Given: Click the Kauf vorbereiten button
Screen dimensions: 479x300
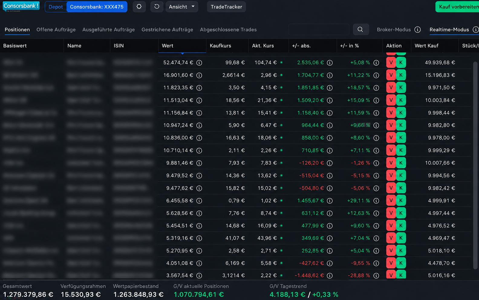Looking at the screenshot, I should (458, 7).
